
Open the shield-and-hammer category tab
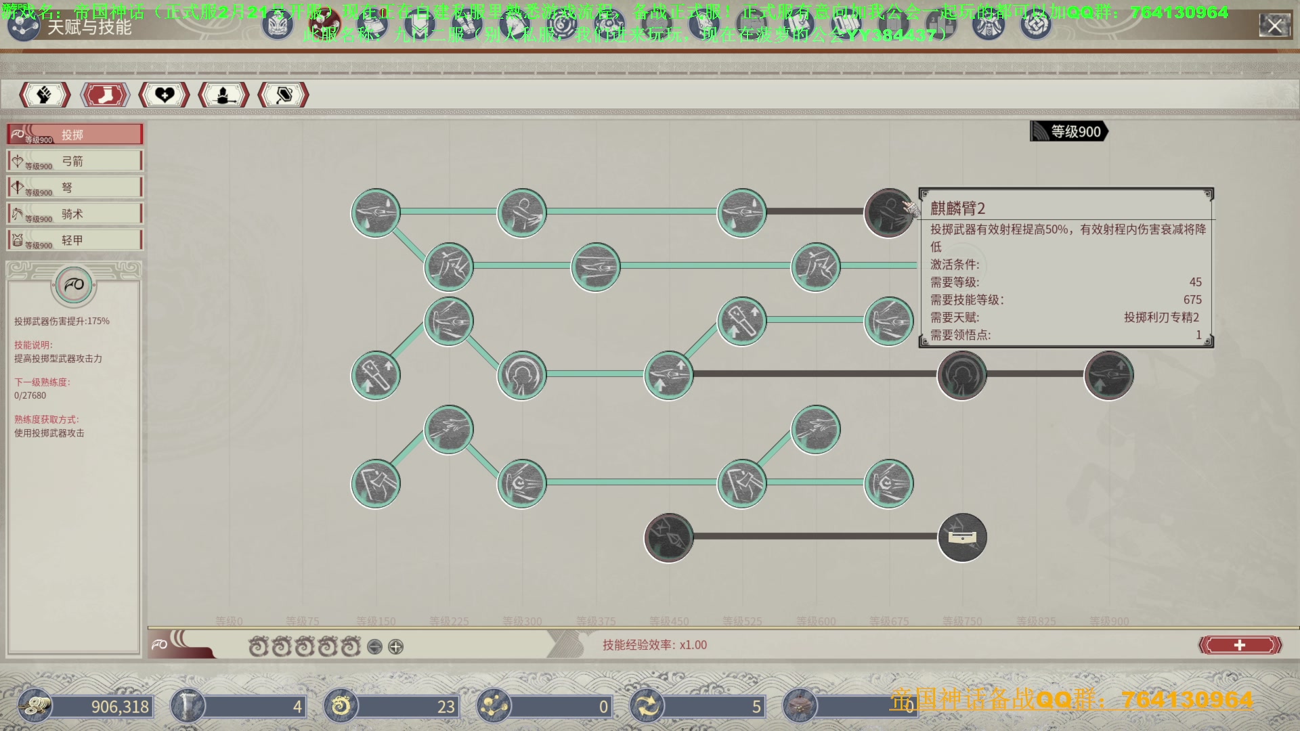click(x=283, y=95)
